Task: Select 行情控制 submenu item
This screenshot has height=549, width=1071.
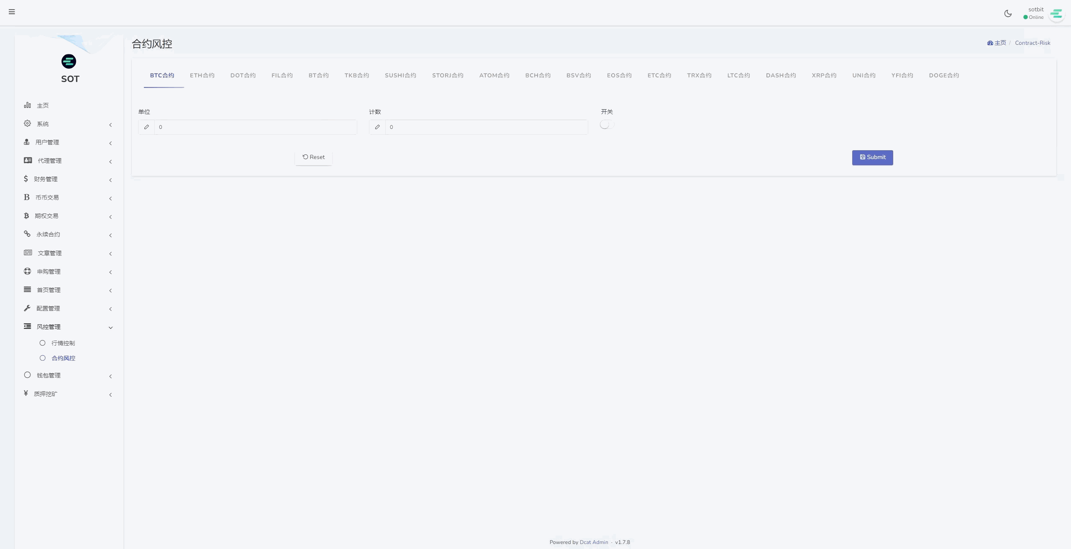Action: tap(63, 343)
